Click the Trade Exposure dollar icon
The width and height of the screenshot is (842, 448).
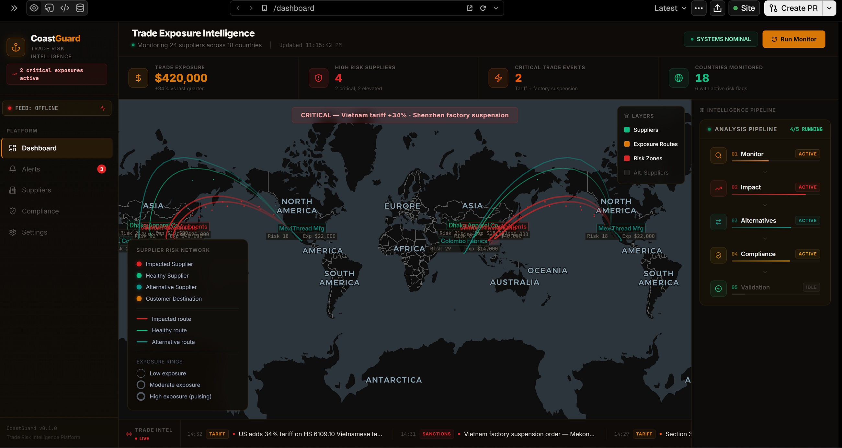(138, 78)
